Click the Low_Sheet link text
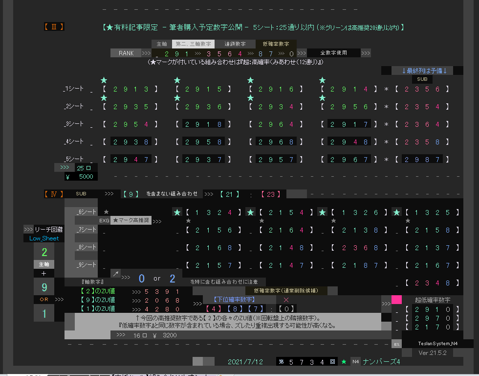The image size is (479, 376). click(x=44, y=238)
